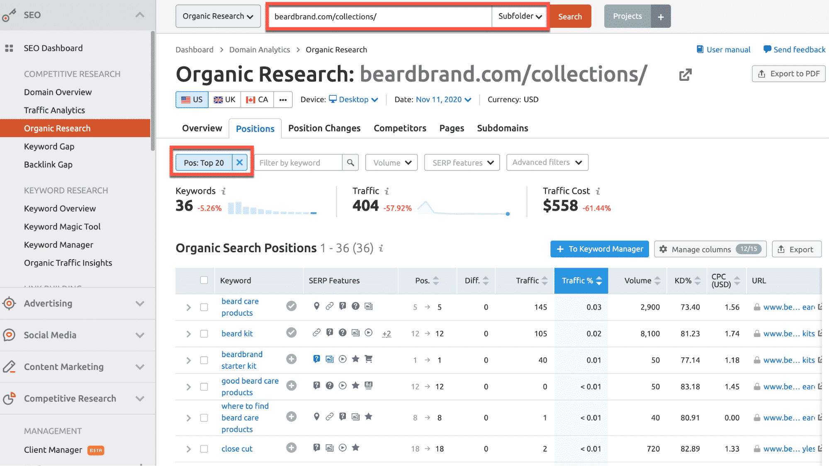829x466 pixels.
Task: Open the SERP features filter dropdown
Action: click(x=462, y=163)
